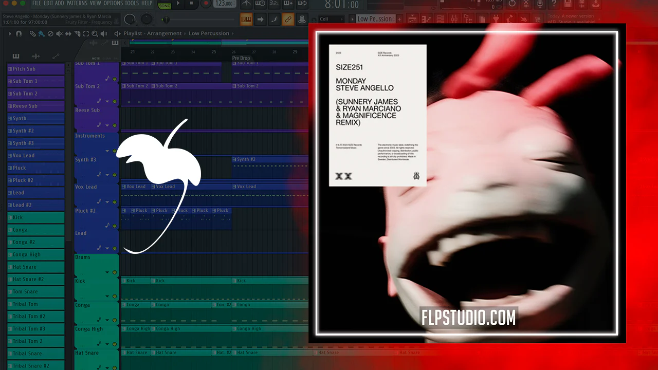Image resolution: width=658 pixels, height=370 pixels.
Task: Select Reese Sub pattern in picker
Action: click(36, 106)
